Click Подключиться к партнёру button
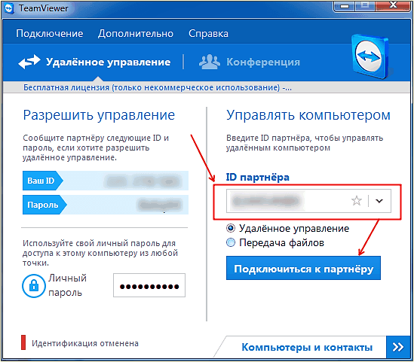 303,268
